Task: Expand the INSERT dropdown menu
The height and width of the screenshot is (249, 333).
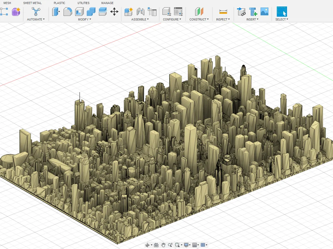Action: (252, 19)
